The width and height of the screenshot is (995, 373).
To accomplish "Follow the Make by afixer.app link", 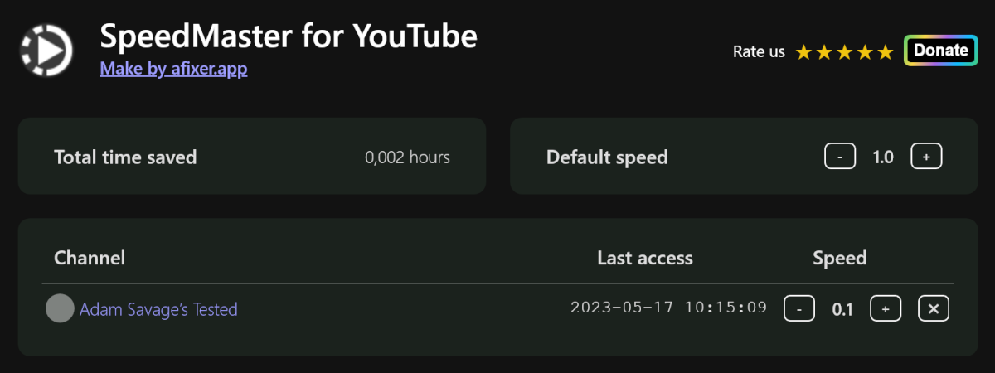I will tap(173, 68).
